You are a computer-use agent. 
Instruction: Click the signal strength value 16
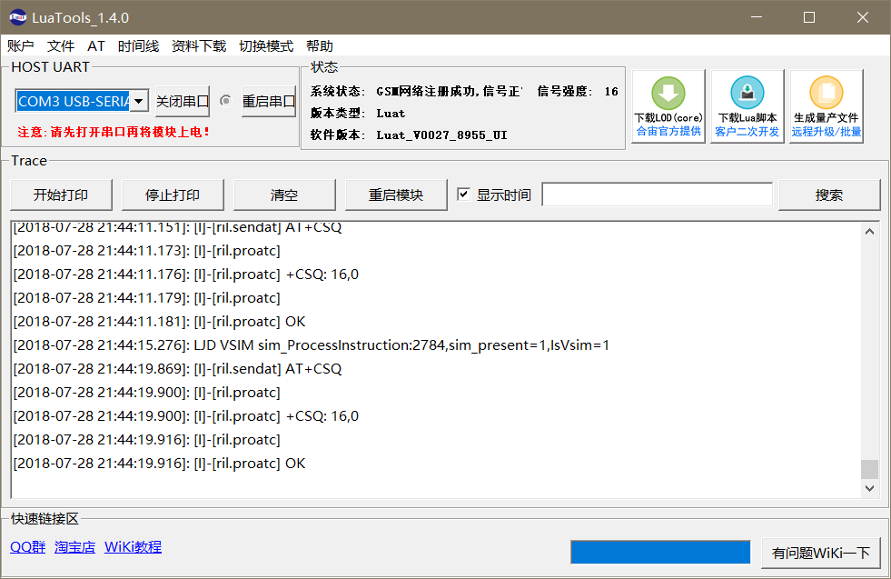click(611, 91)
